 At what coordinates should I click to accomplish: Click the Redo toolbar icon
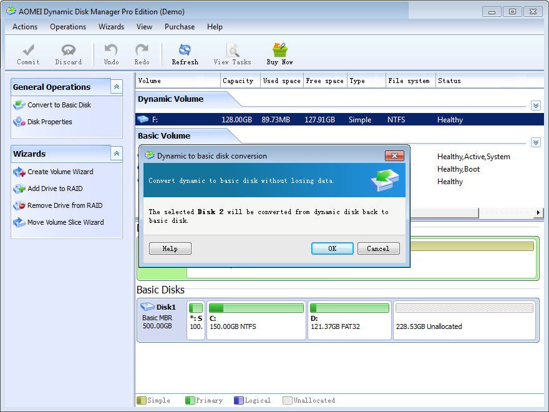(142, 50)
